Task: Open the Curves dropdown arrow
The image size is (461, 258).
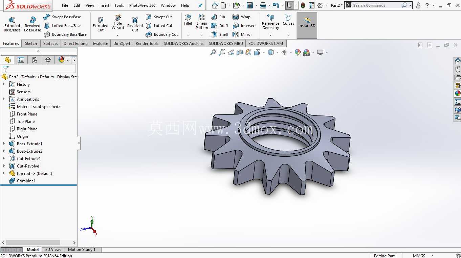Action: [288, 35]
